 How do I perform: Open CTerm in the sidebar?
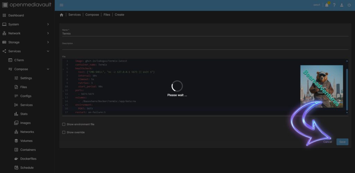pyautogui.click(x=19, y=60)
